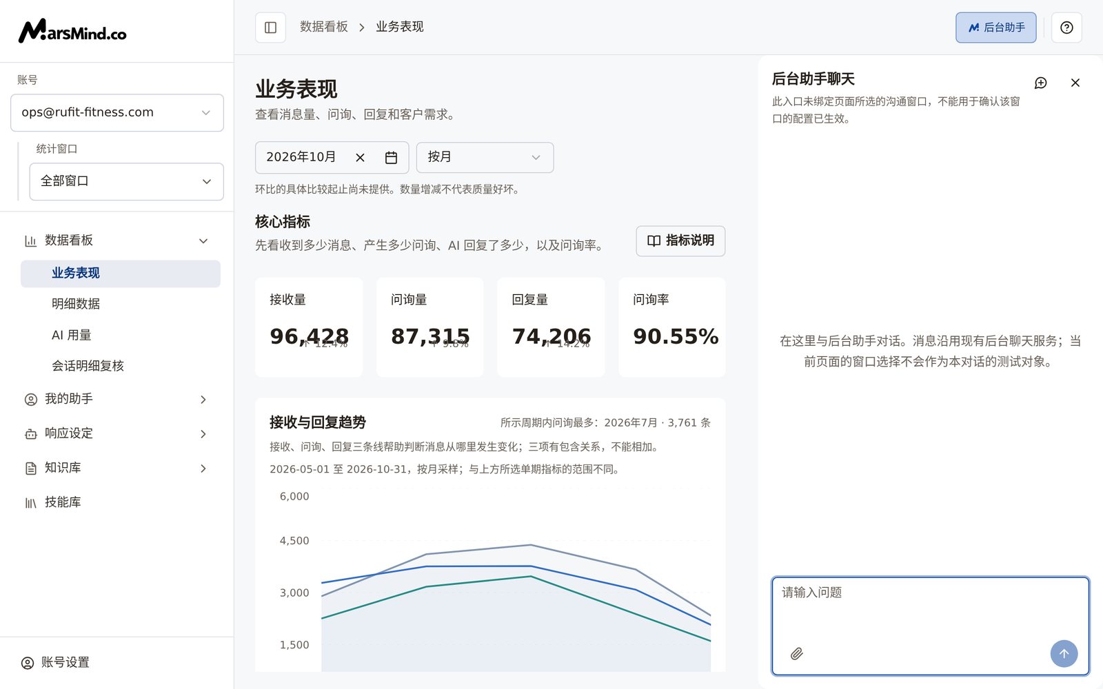1103x689 pixels.
Task: Click the 统计窗口 label
Action: click(x=57, y=149)
